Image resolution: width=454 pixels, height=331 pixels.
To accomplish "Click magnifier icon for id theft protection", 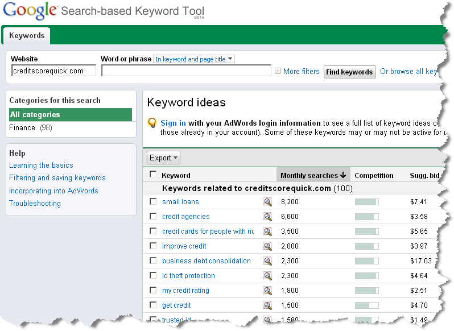I will (x=267, y=275).
